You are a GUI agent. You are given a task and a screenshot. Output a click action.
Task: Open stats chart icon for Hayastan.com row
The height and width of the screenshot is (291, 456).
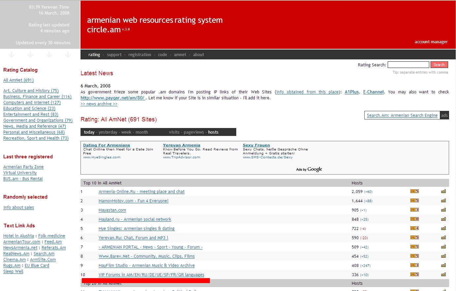coord(443,210)
